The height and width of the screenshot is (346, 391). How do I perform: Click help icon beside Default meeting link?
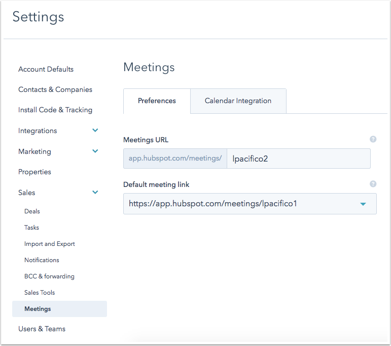point(373,184)
